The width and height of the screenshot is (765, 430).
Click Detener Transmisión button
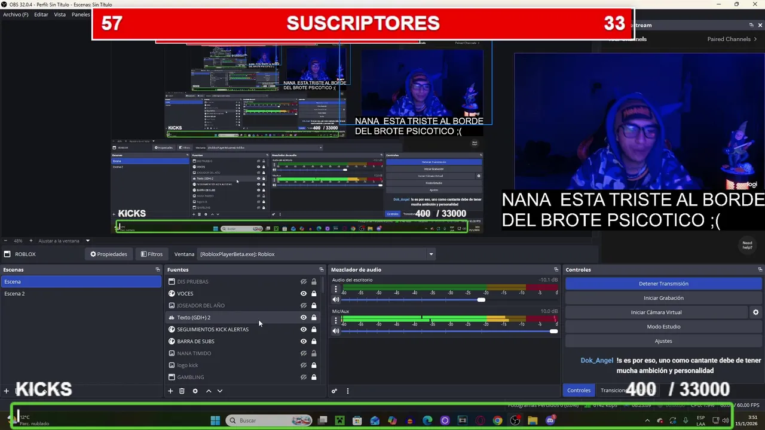coord(663,284)
